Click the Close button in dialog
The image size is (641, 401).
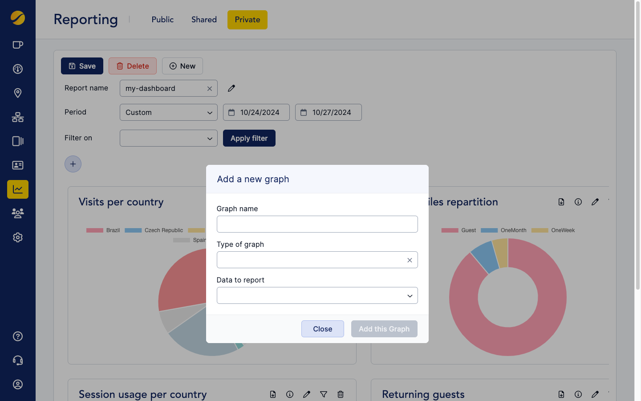[322, 329]
